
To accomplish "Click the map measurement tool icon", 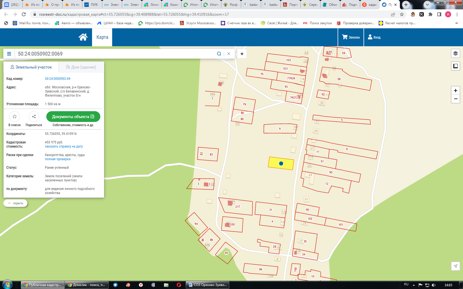I will [455, 66].
